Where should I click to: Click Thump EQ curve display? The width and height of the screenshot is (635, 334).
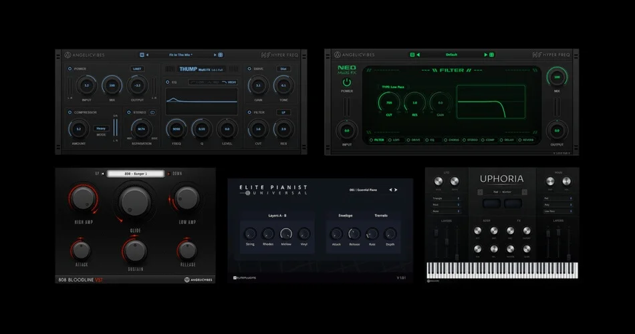tap(202, 102)
